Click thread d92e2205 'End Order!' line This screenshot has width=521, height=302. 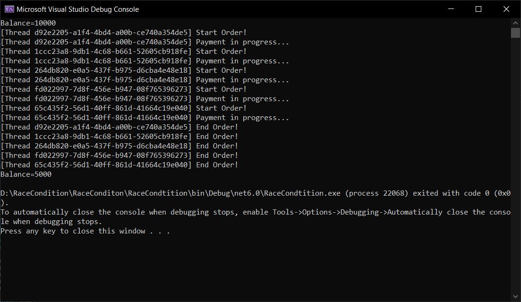[x=119, y=127]
